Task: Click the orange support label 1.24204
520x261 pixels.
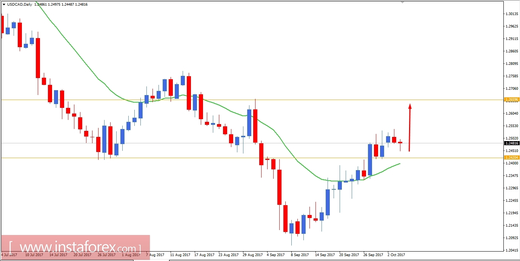Action: pos(512,157)
